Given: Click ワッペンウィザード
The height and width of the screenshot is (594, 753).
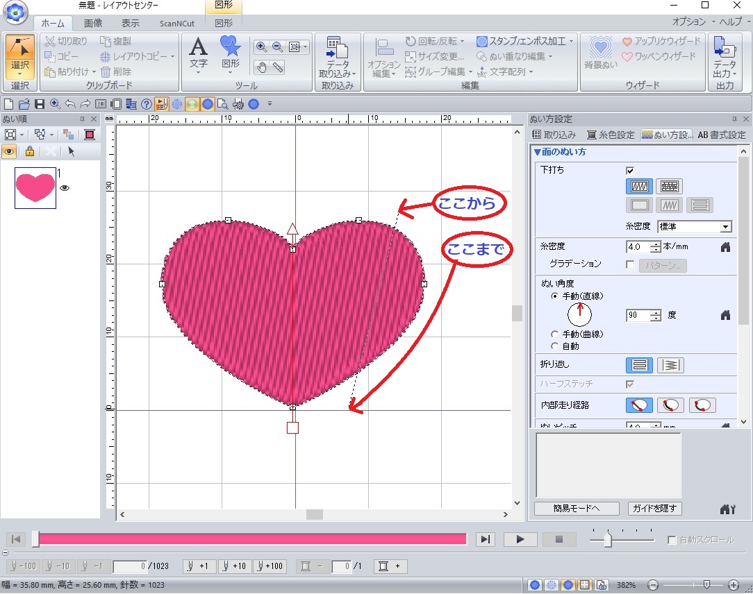Looking at the screenshot, I should (x=659, y=57).
